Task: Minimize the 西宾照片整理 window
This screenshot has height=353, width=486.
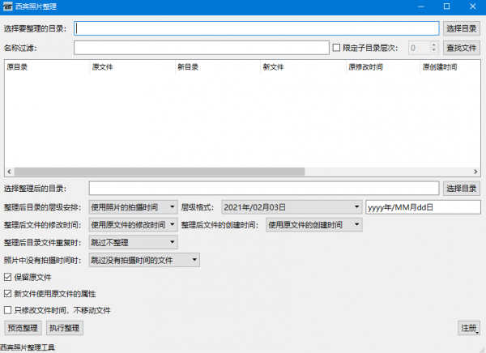Action: (421, 6)
